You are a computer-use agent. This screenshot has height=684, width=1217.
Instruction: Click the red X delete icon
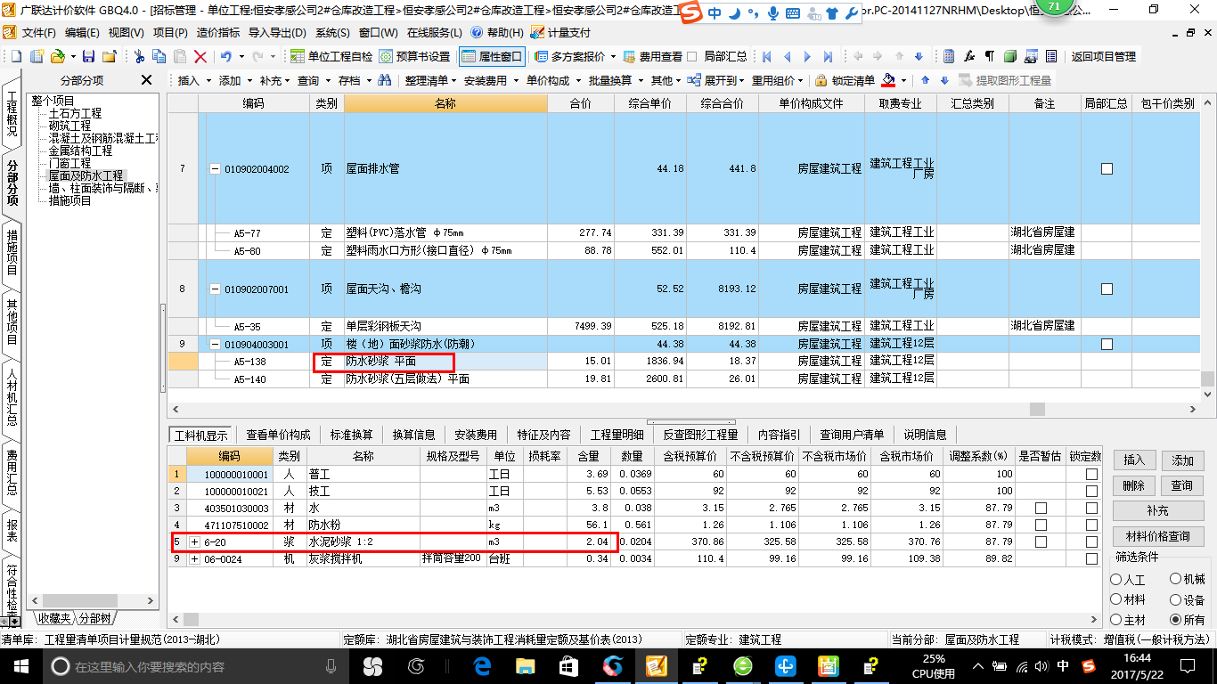[200, 56]
